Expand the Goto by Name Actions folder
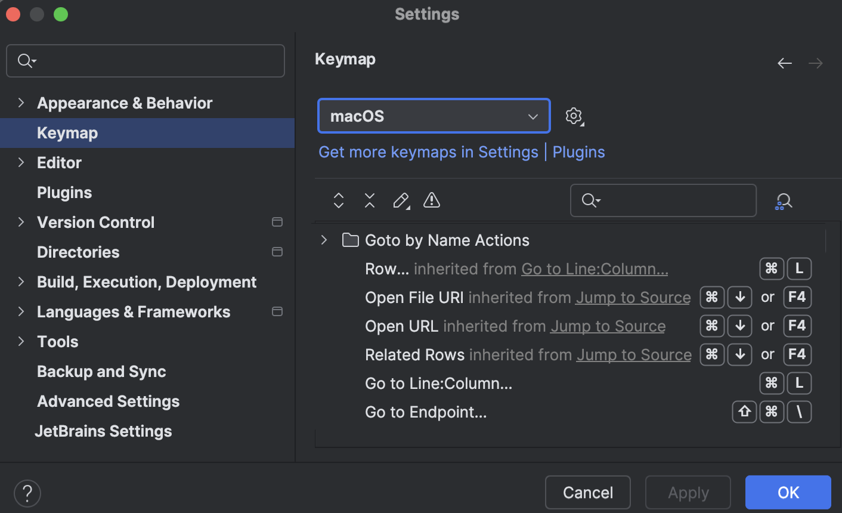The image size is (842, 513). 323,240
